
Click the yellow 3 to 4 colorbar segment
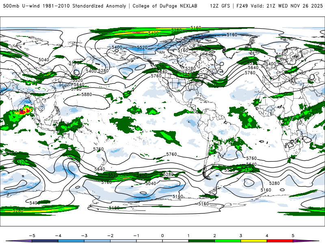(253, 241)
